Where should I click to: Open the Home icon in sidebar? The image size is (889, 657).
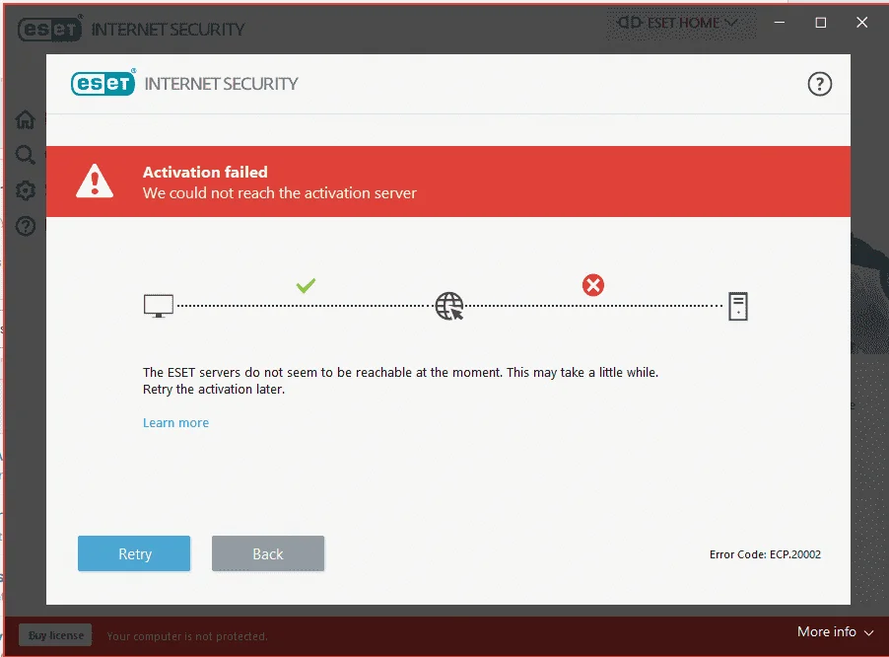[25, 119]
